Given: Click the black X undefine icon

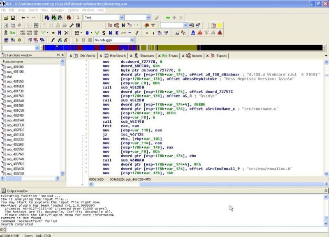Looking at the screenshot, I should click(x=66, y=33).
